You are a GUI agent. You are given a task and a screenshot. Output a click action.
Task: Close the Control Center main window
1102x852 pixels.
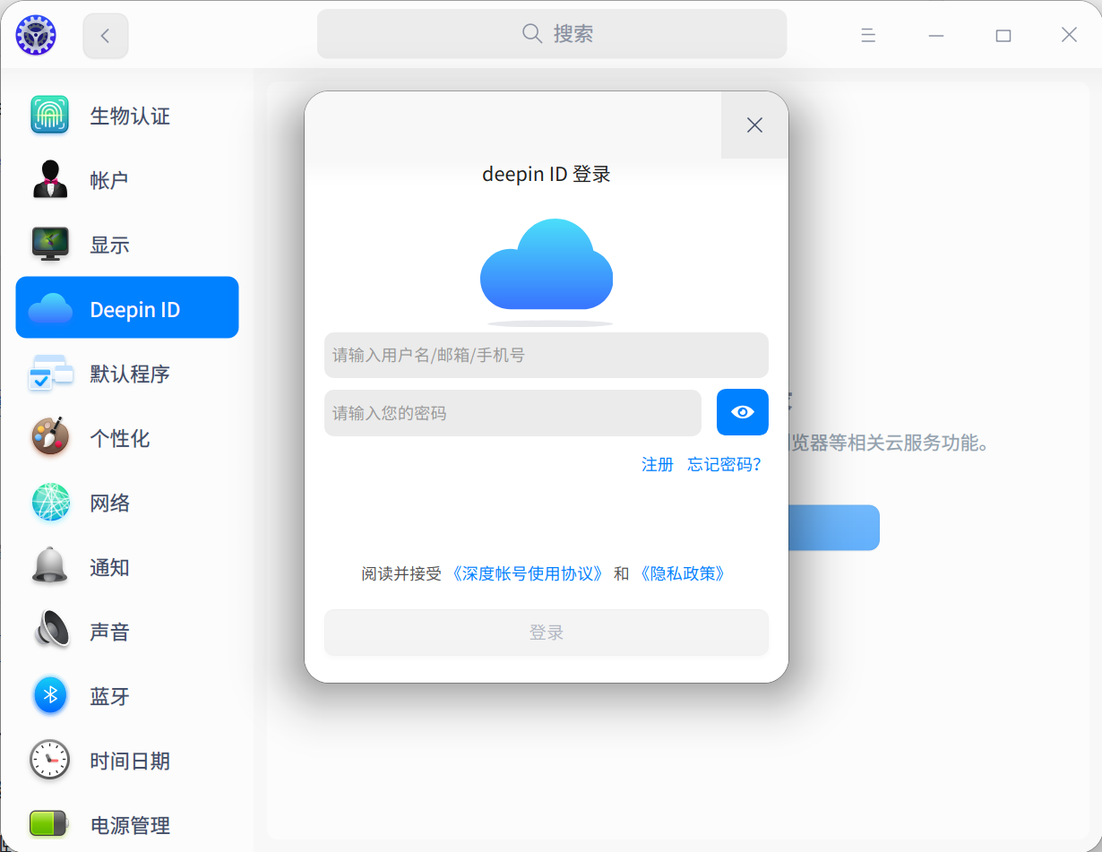1069,35
